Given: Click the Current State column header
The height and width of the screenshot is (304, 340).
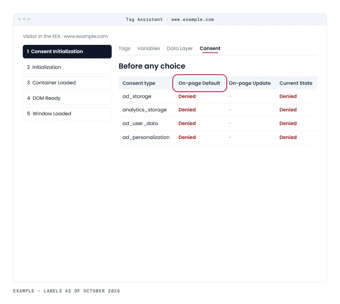Looking at the screenshot, I should (x=296, y=83).
